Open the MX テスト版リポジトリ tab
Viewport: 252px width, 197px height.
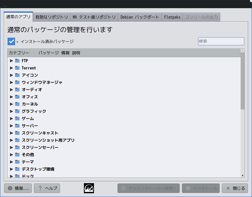[94, 17]
